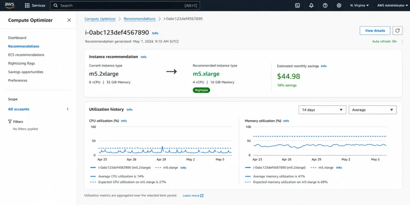This screenshot has width=410, height=205.
Task: Open Preferences in the sidebar
Action: click(18, 80)
